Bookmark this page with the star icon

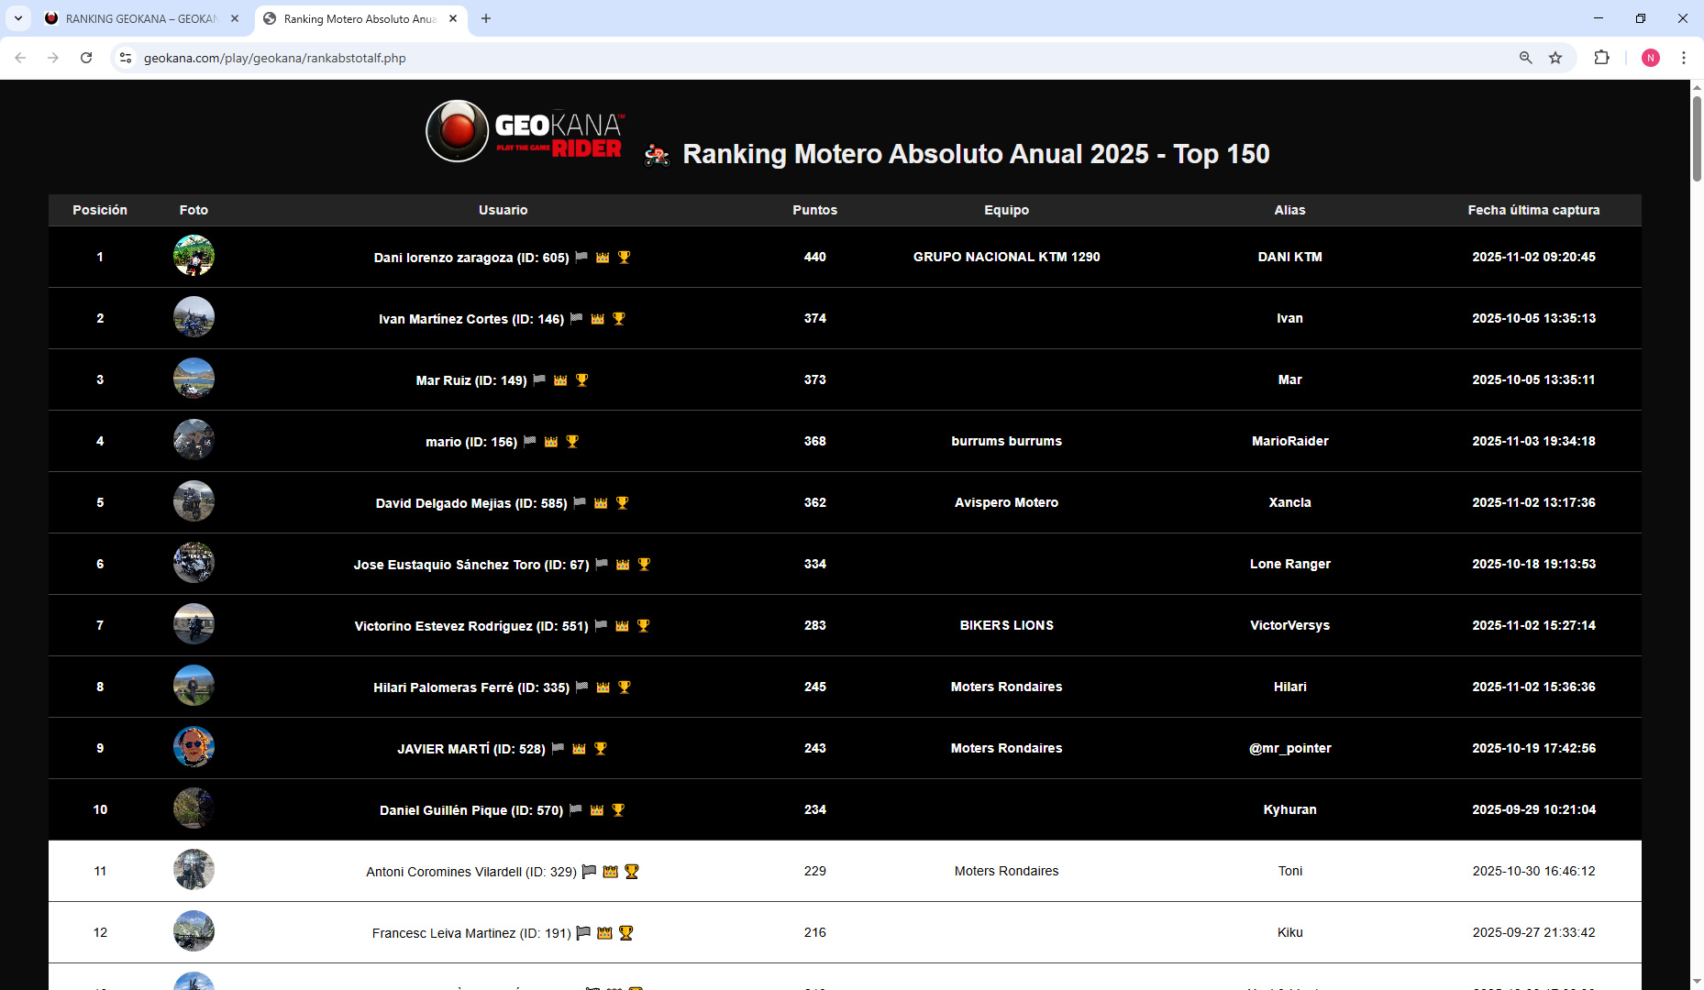1555,58
